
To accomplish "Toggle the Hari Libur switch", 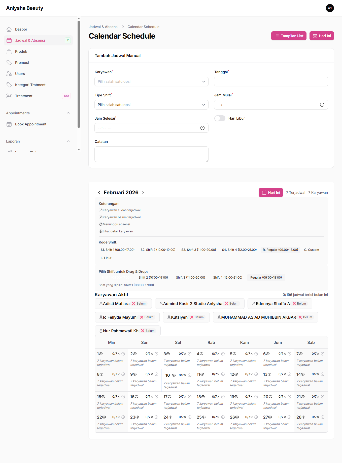I will click(220, 118).
